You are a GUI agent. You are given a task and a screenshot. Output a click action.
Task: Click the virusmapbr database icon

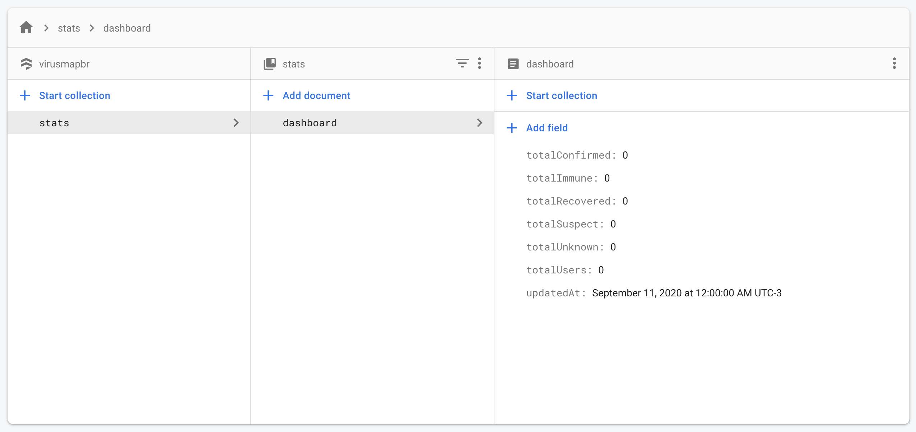point(26,64)
